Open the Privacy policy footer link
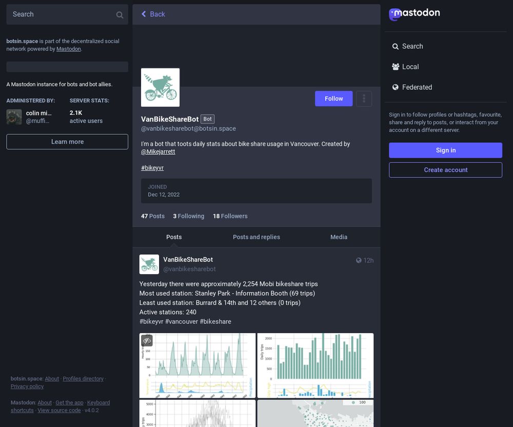Screen dimensions: 513x427 click(x=27, y=387)
